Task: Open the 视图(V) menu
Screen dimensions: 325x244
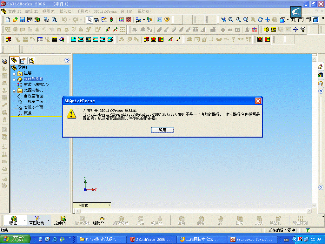Action: 49,11
